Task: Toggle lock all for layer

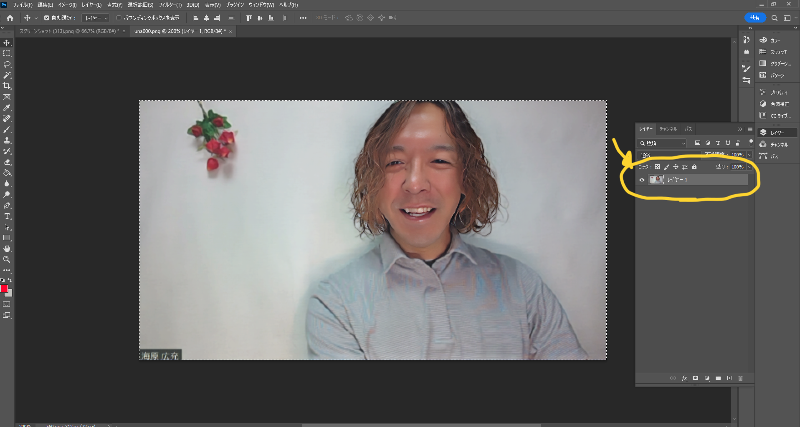Action: (x=694, y=167)
